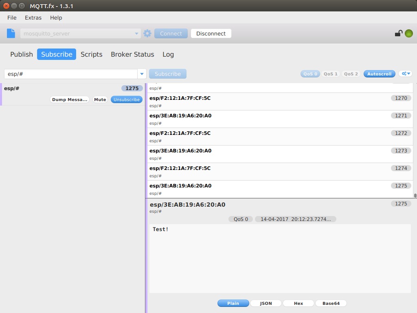Click the unlocked padlock icon
This screenshot has height=313, width=417.
398,33
